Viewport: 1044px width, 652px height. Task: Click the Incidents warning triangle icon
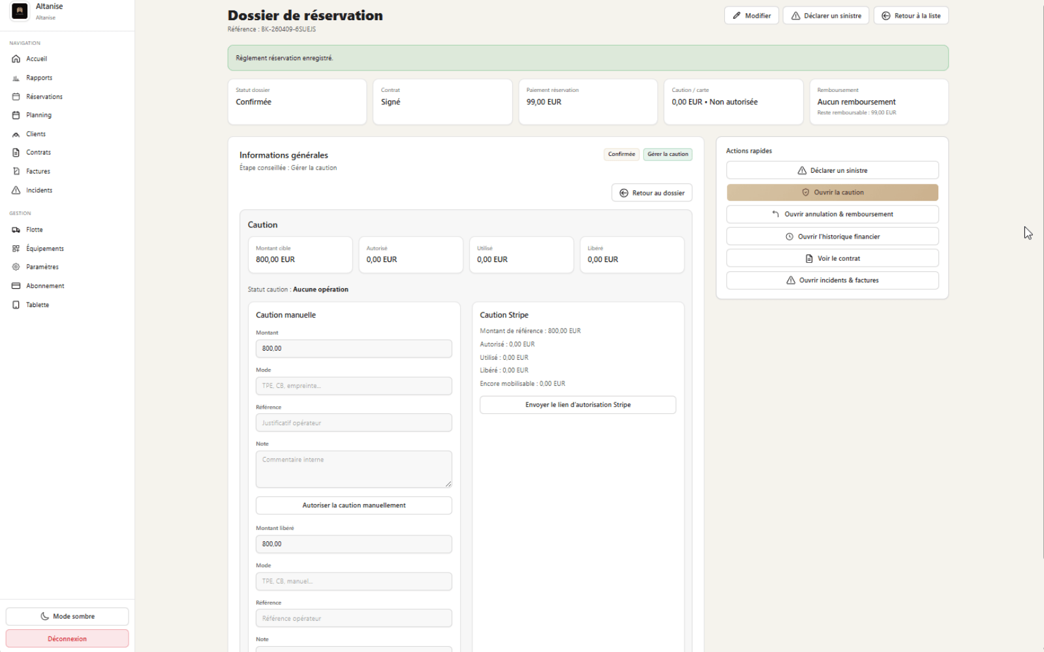click(16, 190)
